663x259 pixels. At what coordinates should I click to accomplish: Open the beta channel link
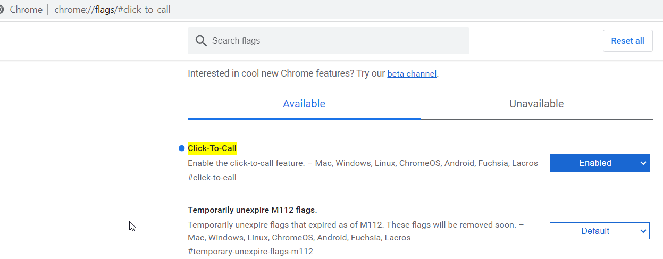click(x=412, y=74)
